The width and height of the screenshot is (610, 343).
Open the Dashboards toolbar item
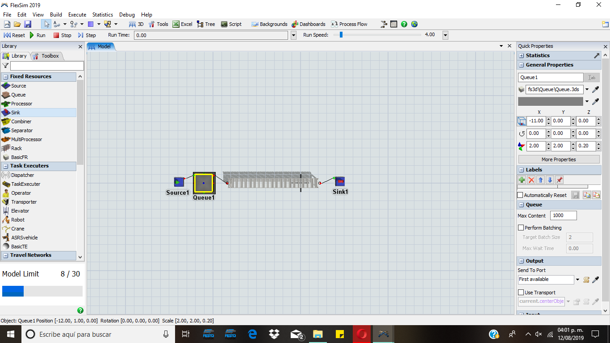(x=309, y=24)
